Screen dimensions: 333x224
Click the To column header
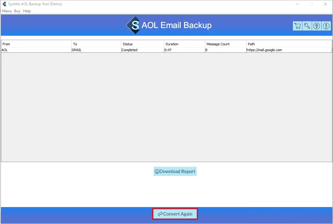point(96,44)
